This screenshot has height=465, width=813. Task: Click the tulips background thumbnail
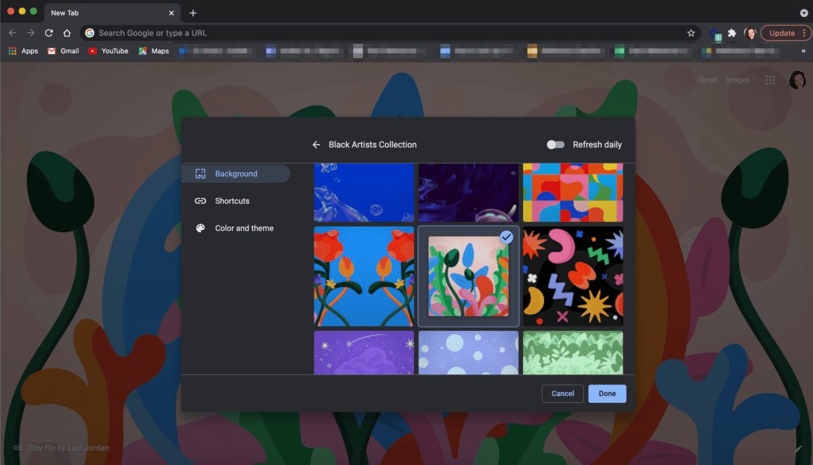point(364,276)
